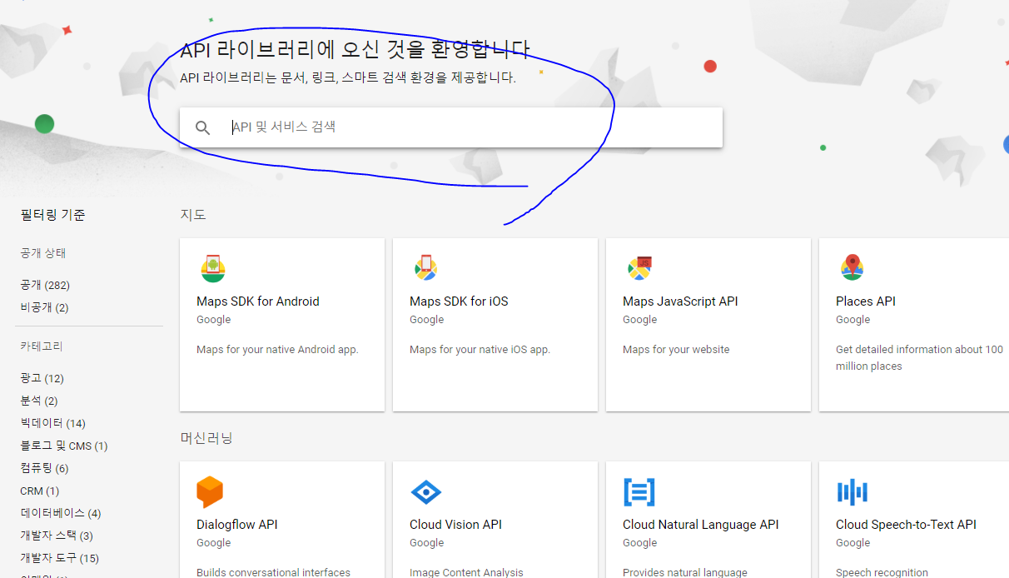Select the CRM (1) category
The height and width of the screenshot is (578, 1009).
[x=40, y=491]
